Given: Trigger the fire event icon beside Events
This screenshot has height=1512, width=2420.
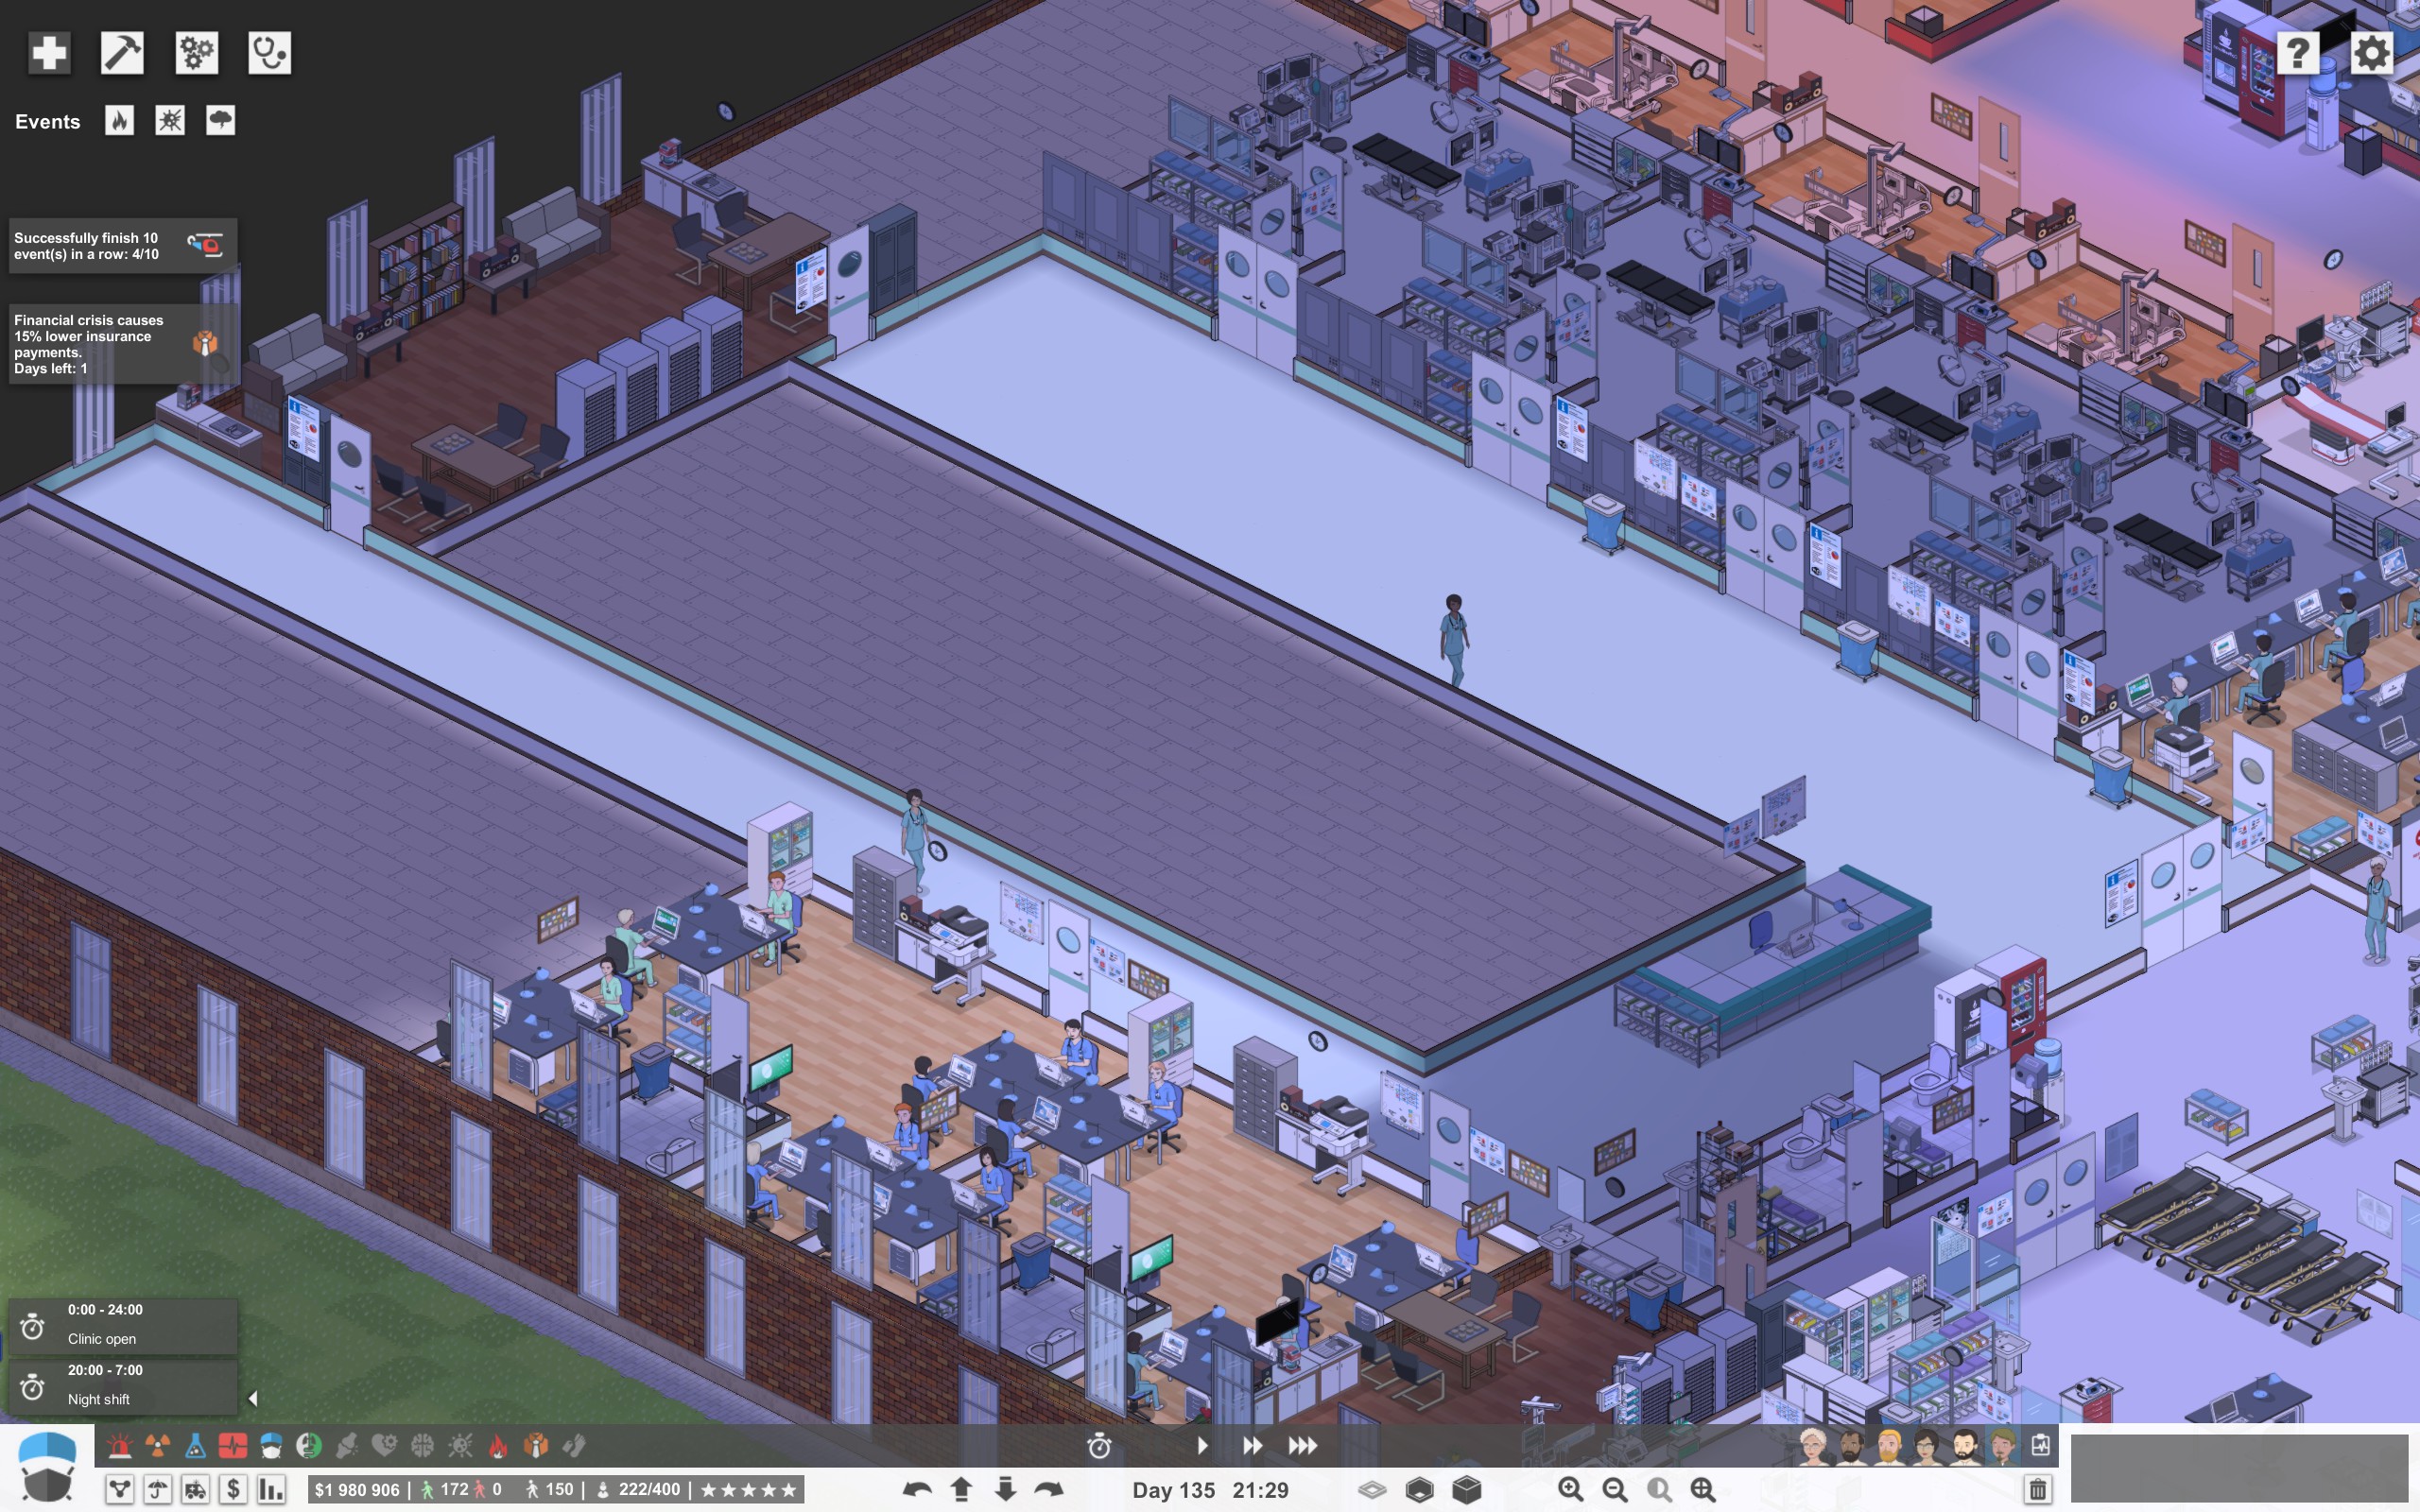Looking at the screenshot, I should coord(120,121).
